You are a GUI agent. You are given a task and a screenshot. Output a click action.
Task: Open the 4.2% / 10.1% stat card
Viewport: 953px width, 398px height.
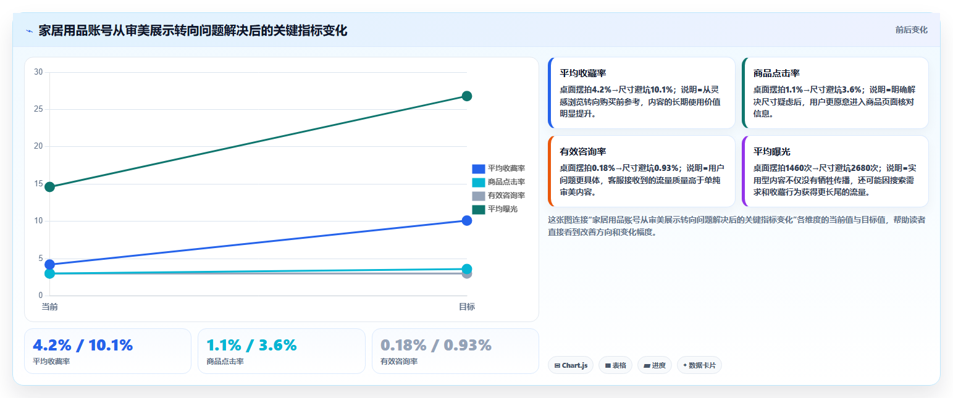click(x=107, y=351)
